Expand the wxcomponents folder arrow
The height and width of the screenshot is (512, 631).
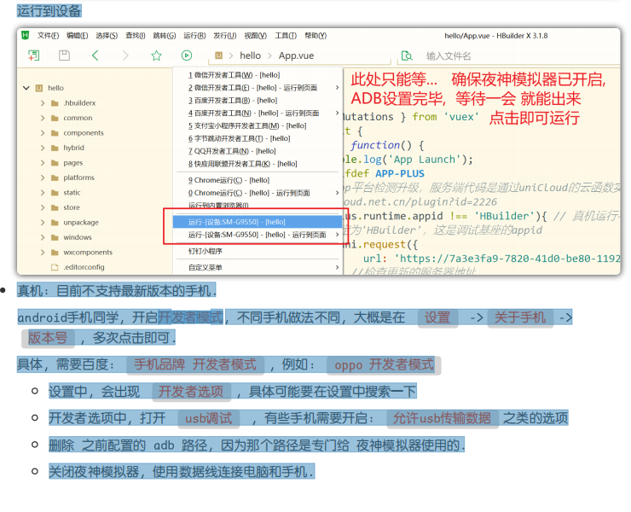click(43, 253)
